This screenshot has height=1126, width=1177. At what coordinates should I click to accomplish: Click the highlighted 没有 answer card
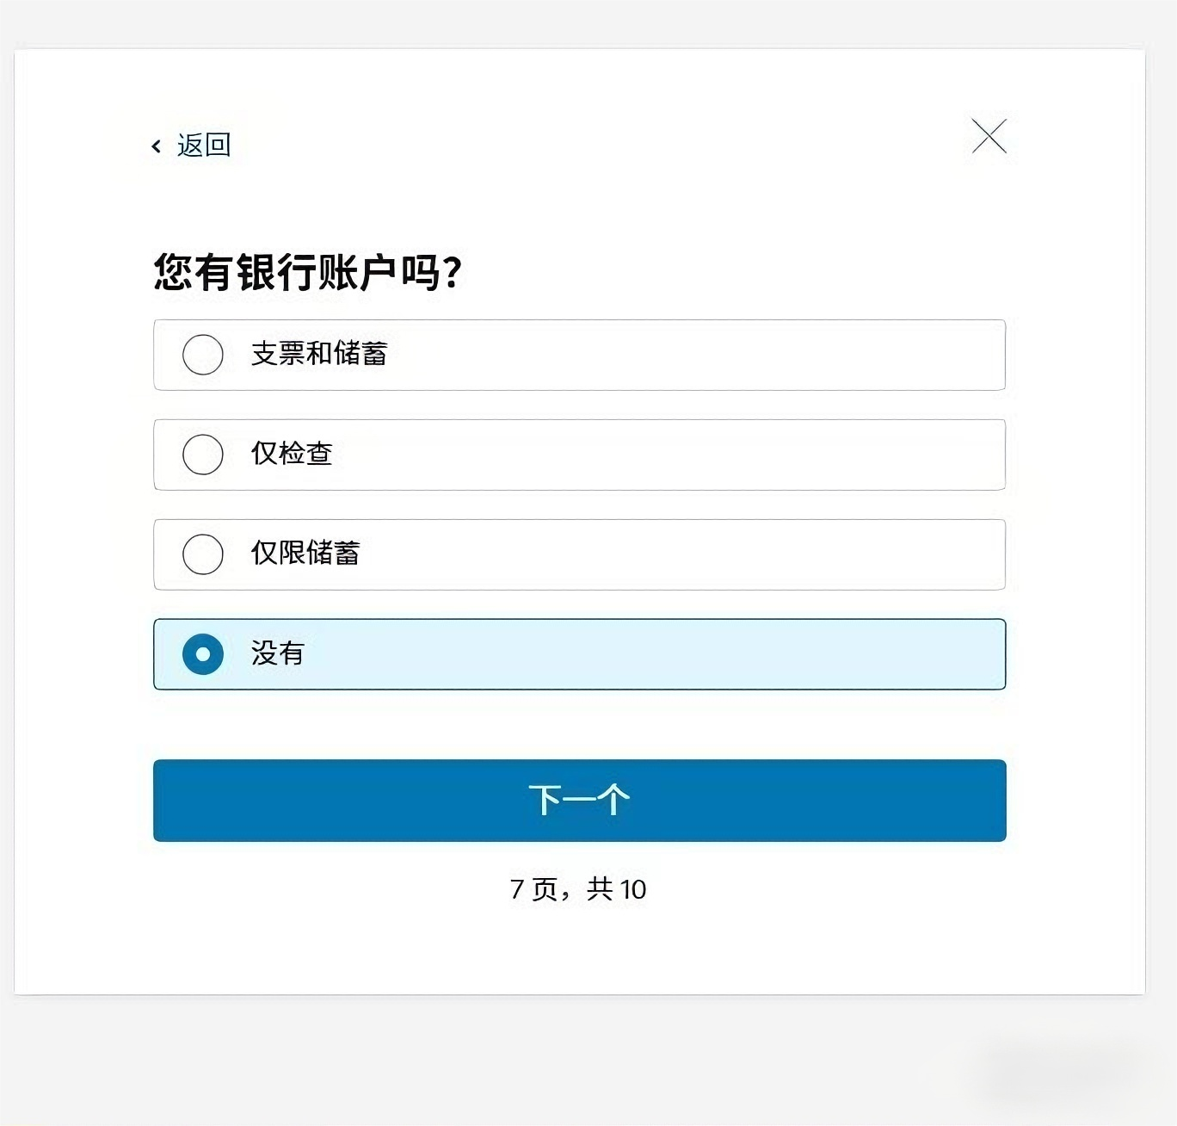coord(579,654)
